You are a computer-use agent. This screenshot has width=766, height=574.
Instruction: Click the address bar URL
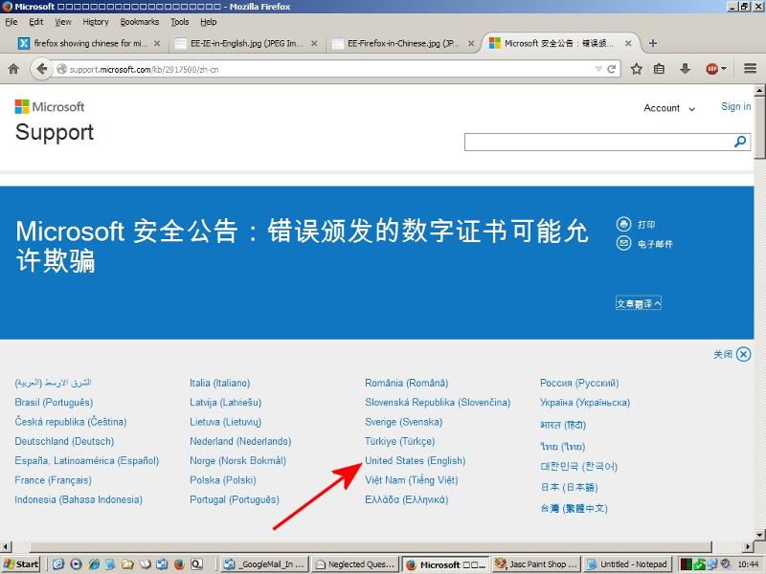tap(144, 69)
